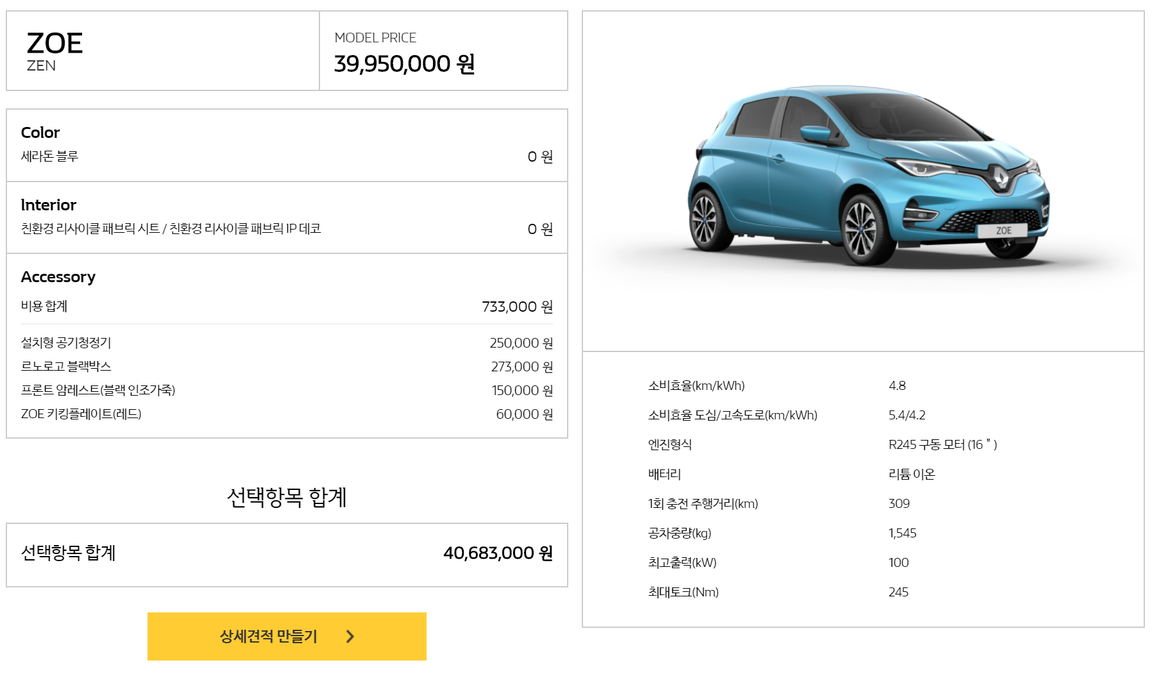Click the MODEL PRICE label
This screenshot has width=1152, height=674.
click(375, 38)
